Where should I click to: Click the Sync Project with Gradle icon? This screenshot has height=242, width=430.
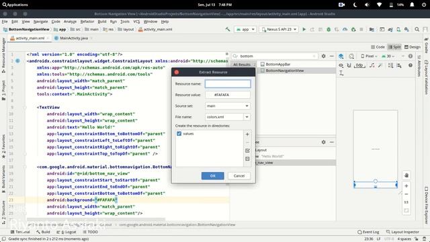[390, 30]
